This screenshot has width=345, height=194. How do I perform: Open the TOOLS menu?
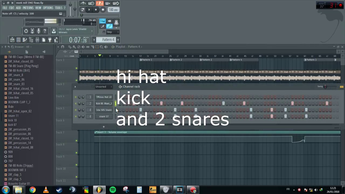point(58,8)
